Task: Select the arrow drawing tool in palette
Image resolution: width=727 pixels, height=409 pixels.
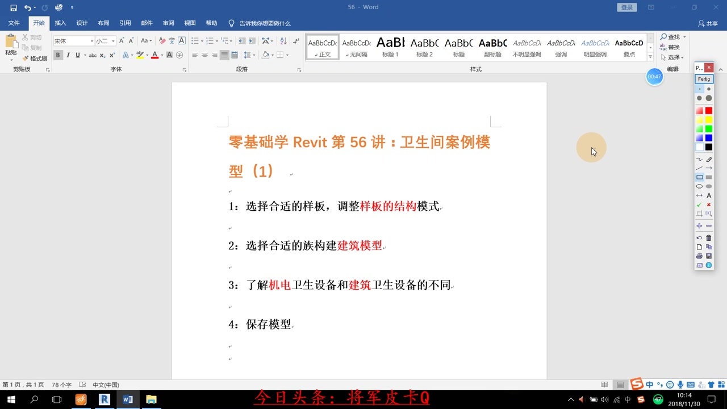Action: 709,168
